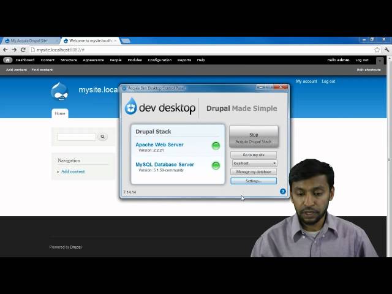Click Log out in the admin toolbar
392x294 pixels.
click(x=362, y=60)
